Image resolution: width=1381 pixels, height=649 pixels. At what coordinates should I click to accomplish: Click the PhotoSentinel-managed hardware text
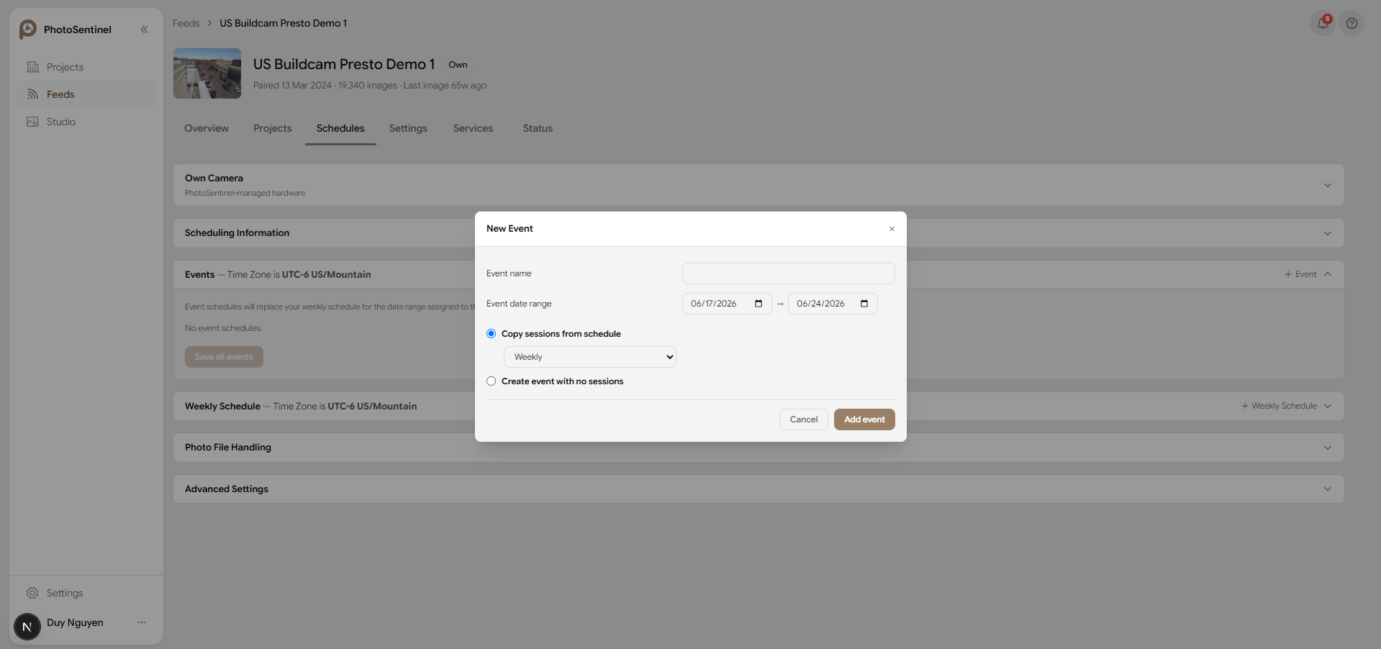pyautogui.click(x=245, y=193)
